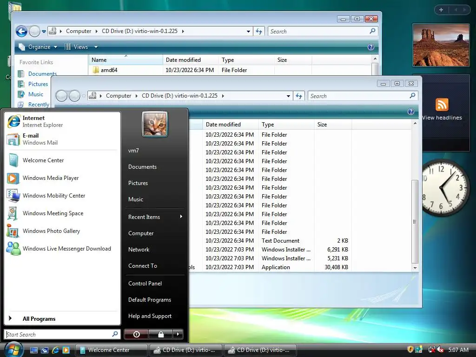Click vertical scrollbar thumb in front window

(415, 222)
